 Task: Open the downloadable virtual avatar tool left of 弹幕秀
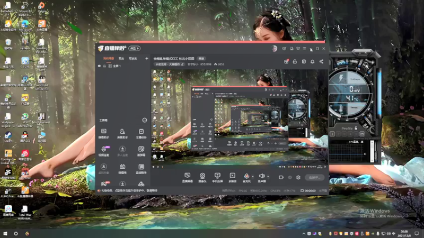[103, 169]
